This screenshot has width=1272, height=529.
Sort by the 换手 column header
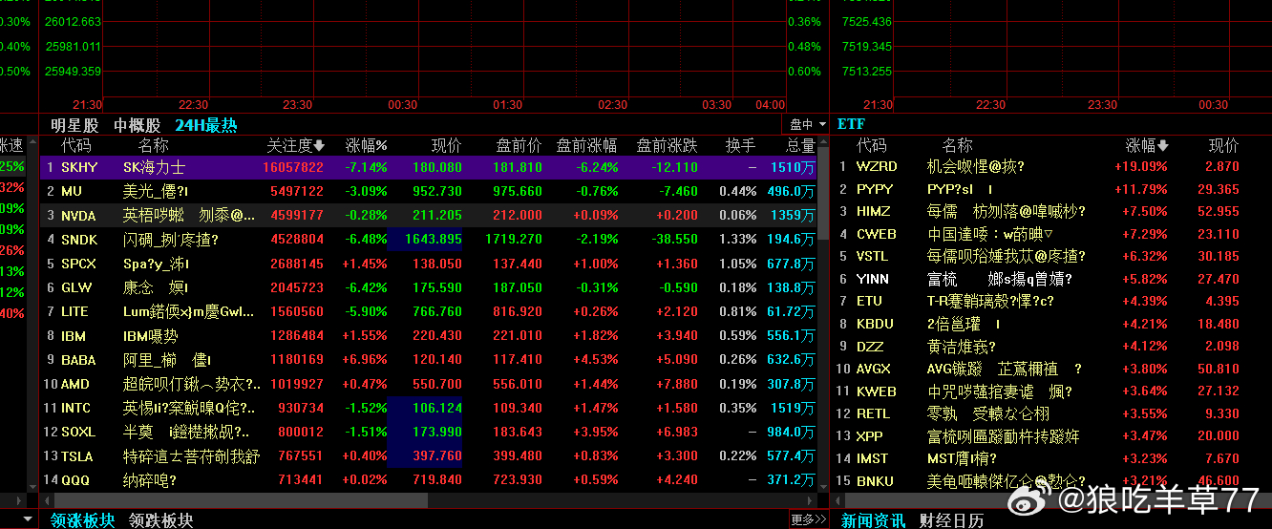(x=739, y=146)
